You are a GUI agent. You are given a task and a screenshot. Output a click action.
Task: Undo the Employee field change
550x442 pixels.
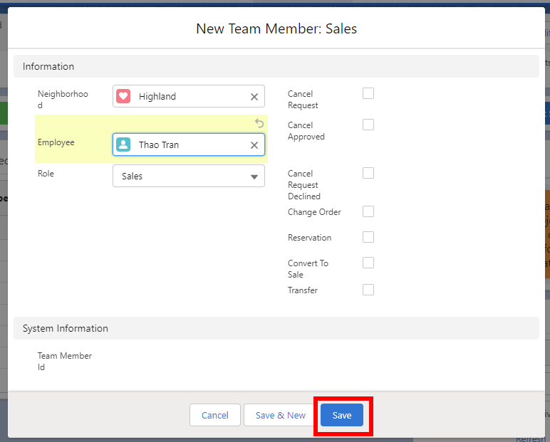[259, 123]
